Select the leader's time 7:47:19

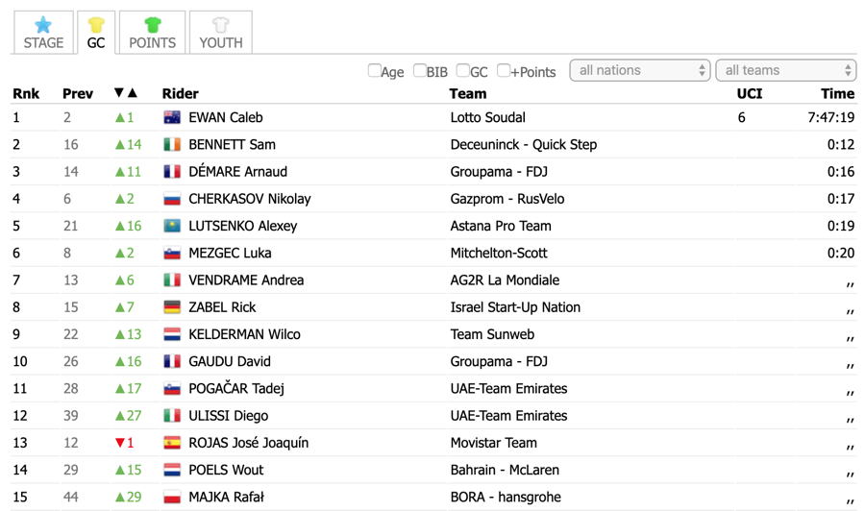point(830,117)
